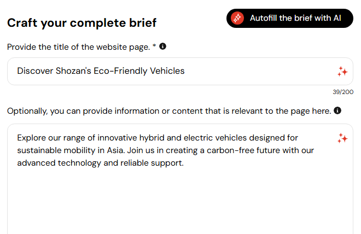Select the "Craft your complete brief" heading
The height and width of the screenshot is (234, 361).
click(x=81, y=22)
